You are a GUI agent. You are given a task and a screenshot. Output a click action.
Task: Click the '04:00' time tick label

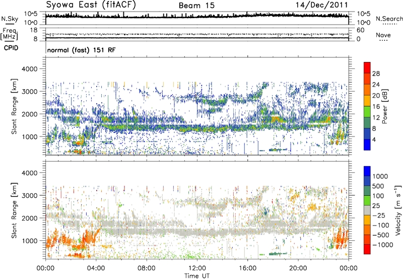click(96, 268)
